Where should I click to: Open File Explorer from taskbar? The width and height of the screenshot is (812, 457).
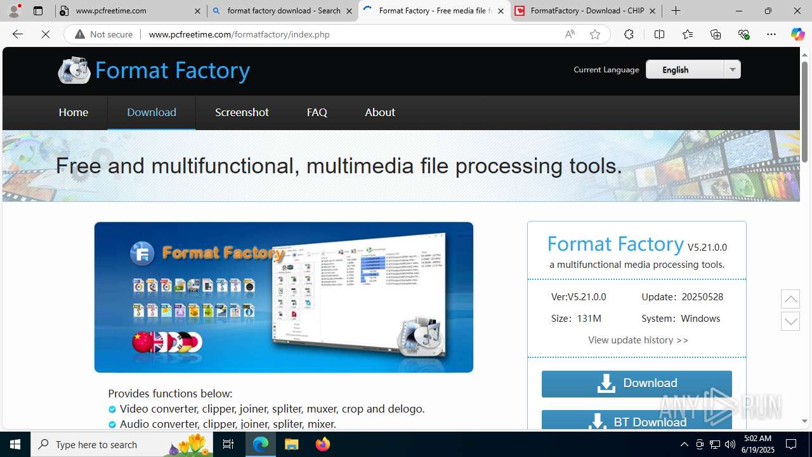291,444
